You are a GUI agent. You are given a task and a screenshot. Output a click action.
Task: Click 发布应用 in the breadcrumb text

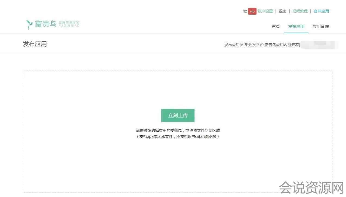[x=232, y=45]
